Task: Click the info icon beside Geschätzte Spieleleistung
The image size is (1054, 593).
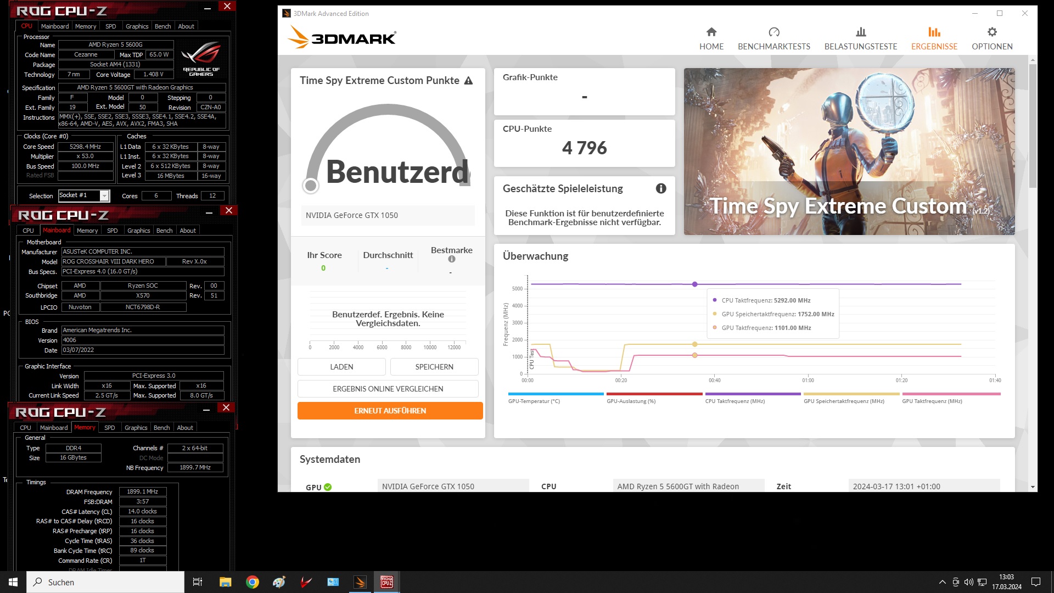Action: (x=661, y=188)
